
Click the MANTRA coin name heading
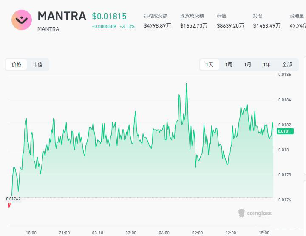pos(62,16)
